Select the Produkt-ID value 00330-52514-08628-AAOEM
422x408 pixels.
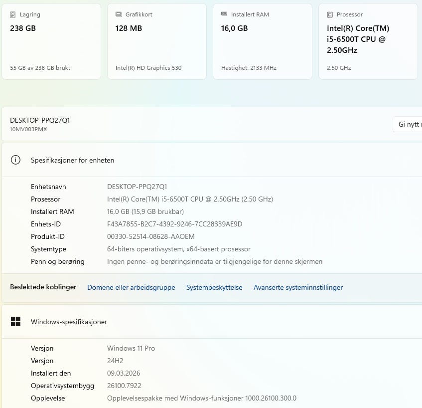150,236
